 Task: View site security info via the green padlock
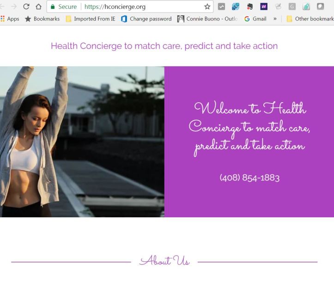click(53, 6)
